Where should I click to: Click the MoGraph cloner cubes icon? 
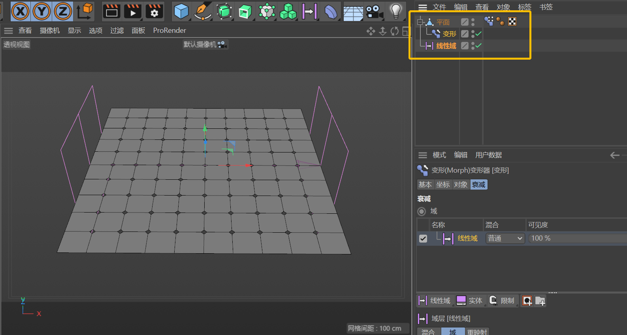[288, 11]
